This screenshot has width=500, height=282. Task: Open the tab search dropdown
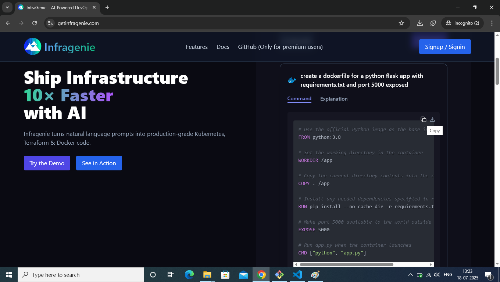7,7
